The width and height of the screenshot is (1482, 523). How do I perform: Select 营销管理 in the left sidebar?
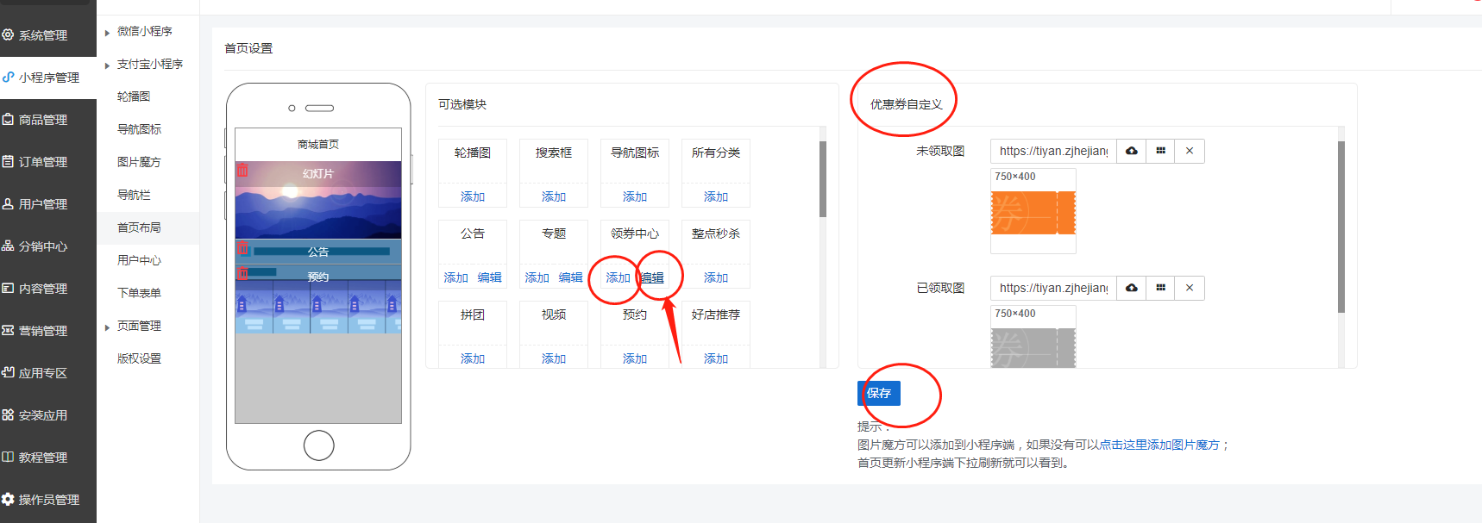43,331
